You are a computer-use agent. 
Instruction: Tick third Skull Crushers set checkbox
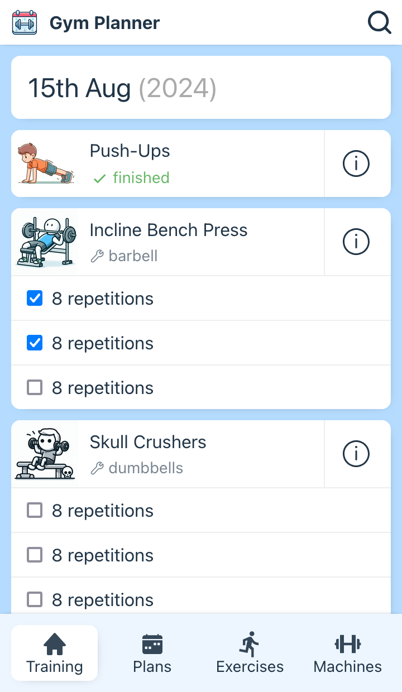click(35, 600)
